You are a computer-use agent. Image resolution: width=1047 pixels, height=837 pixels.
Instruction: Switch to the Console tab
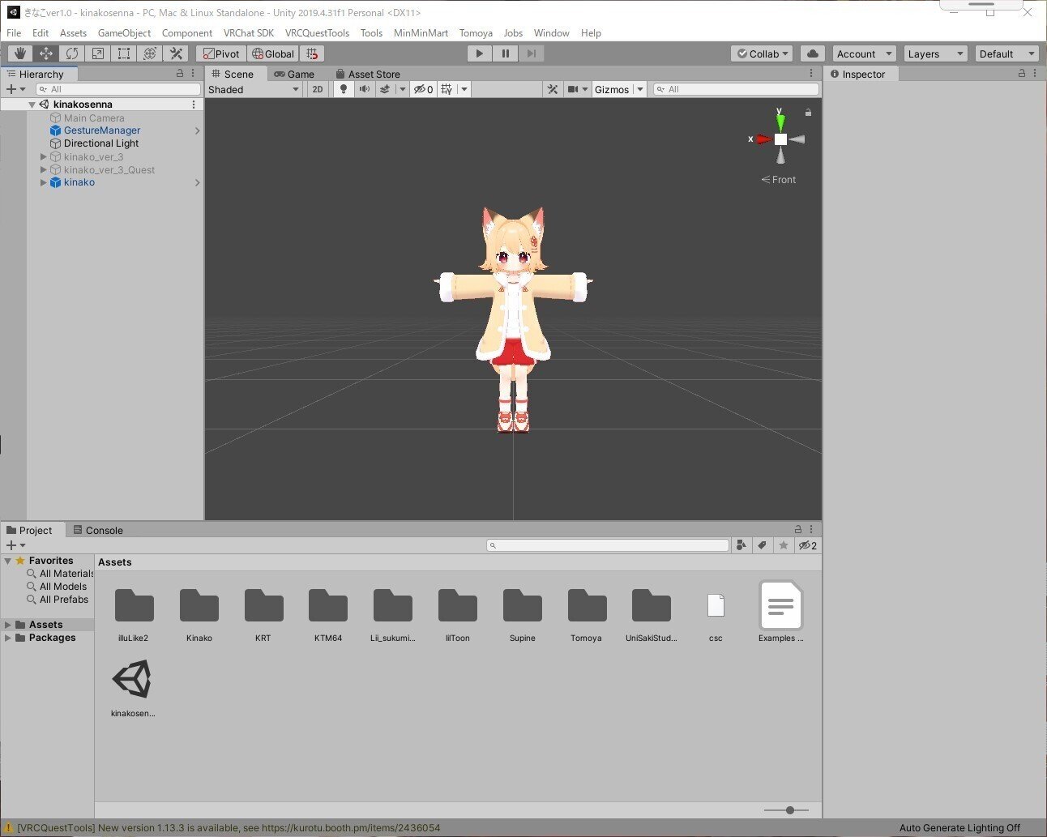pos(98,530)
